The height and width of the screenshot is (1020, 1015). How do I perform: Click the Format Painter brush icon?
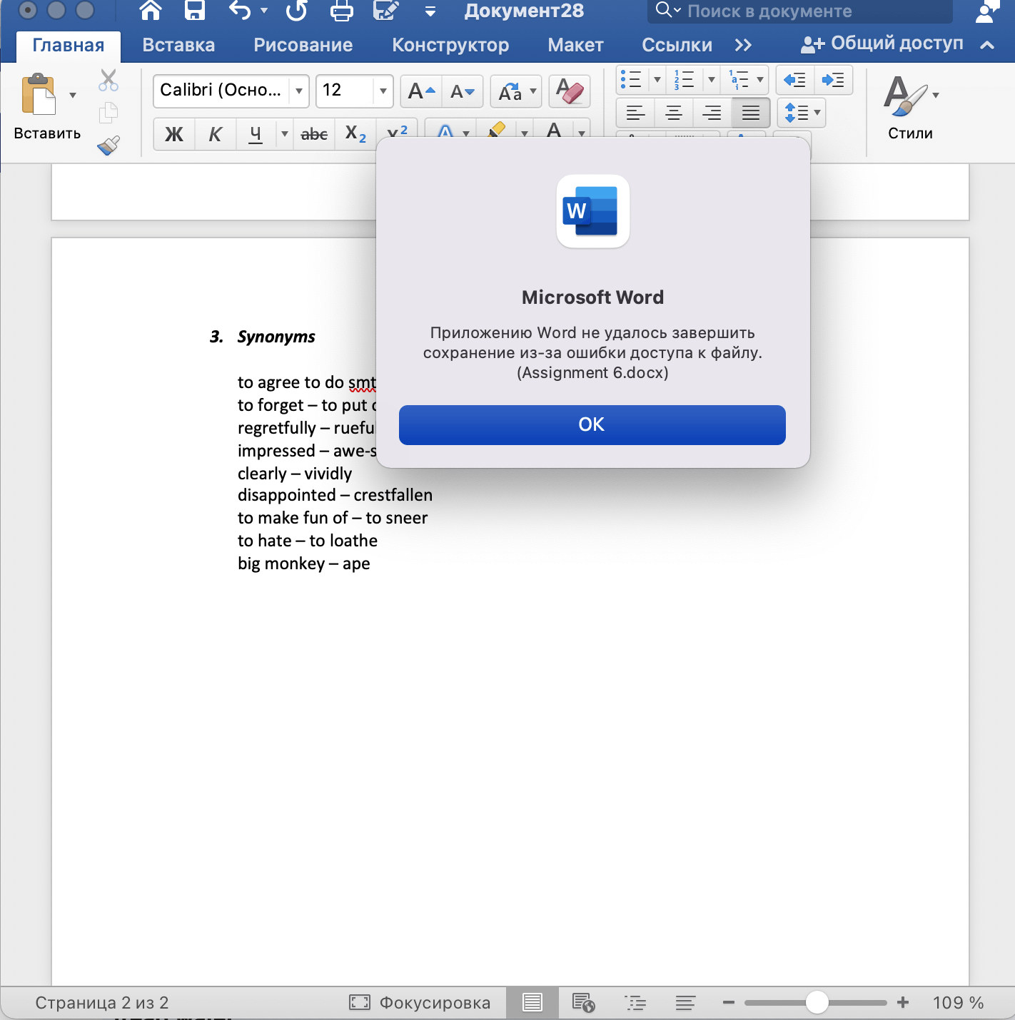[x=108, y=145]
